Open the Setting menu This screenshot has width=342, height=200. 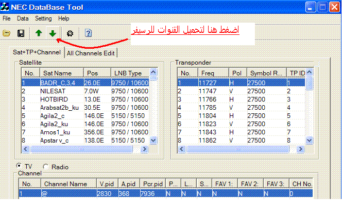[x=43, y=18]
